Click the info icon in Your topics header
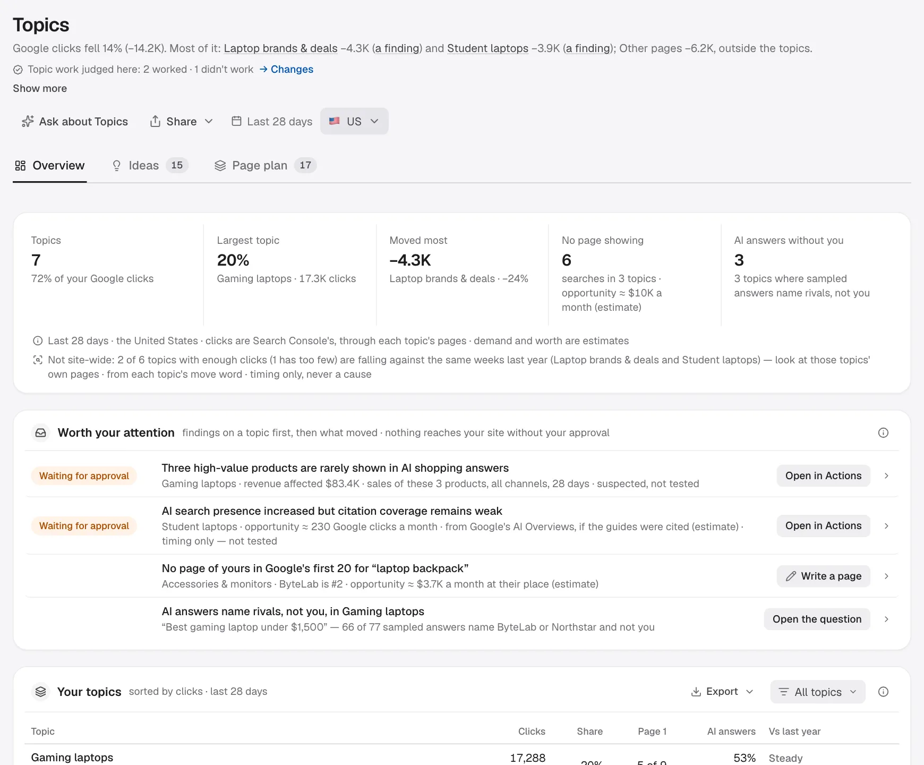Viewport: 924px width, 765px height. point(883,692)
